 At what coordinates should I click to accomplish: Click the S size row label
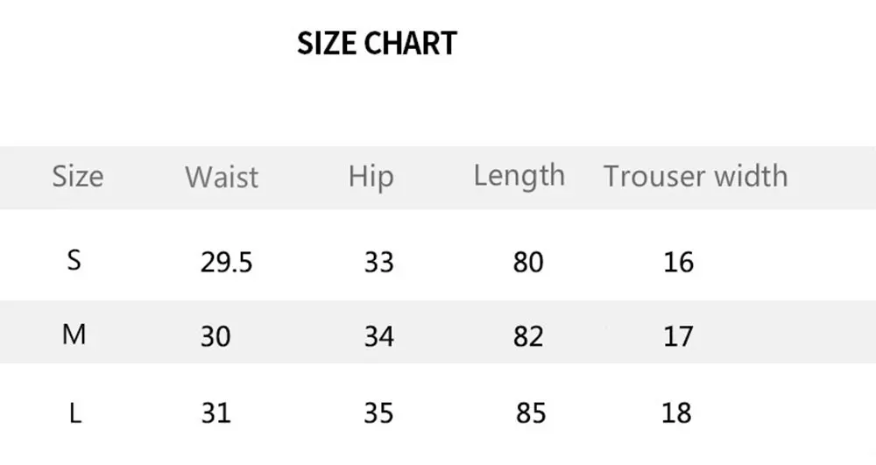pyautogui.click(x=74, y=260)
